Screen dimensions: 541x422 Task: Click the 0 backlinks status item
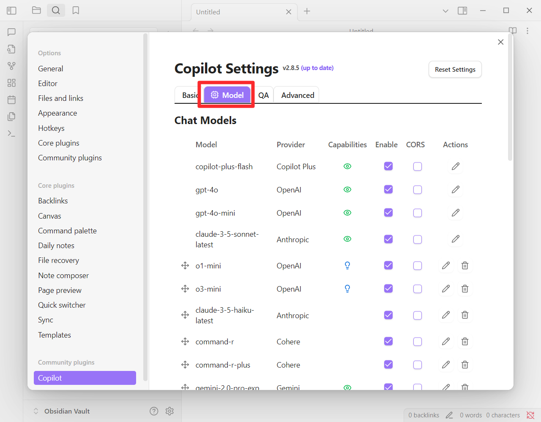click(x=424, y=415)
